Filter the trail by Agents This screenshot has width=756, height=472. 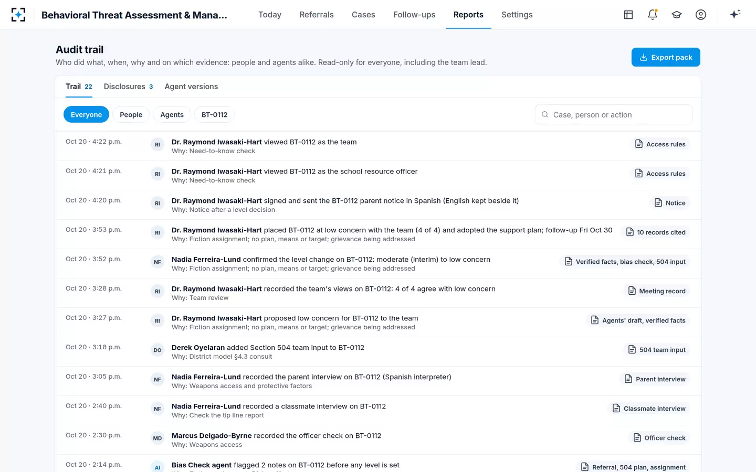172,114
